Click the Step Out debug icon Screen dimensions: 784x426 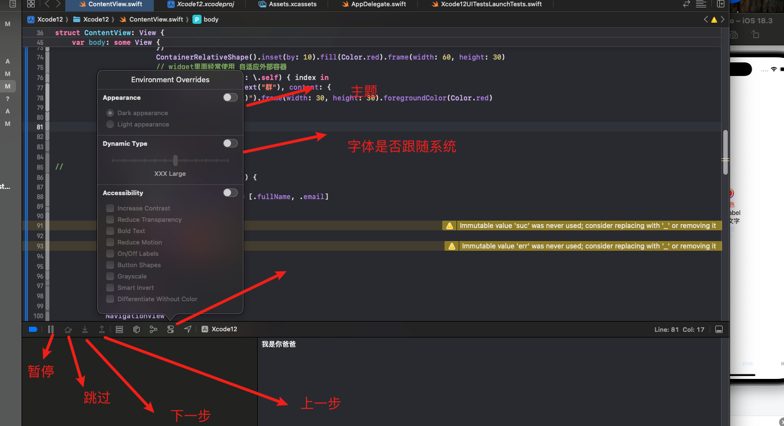pos(102,329)
